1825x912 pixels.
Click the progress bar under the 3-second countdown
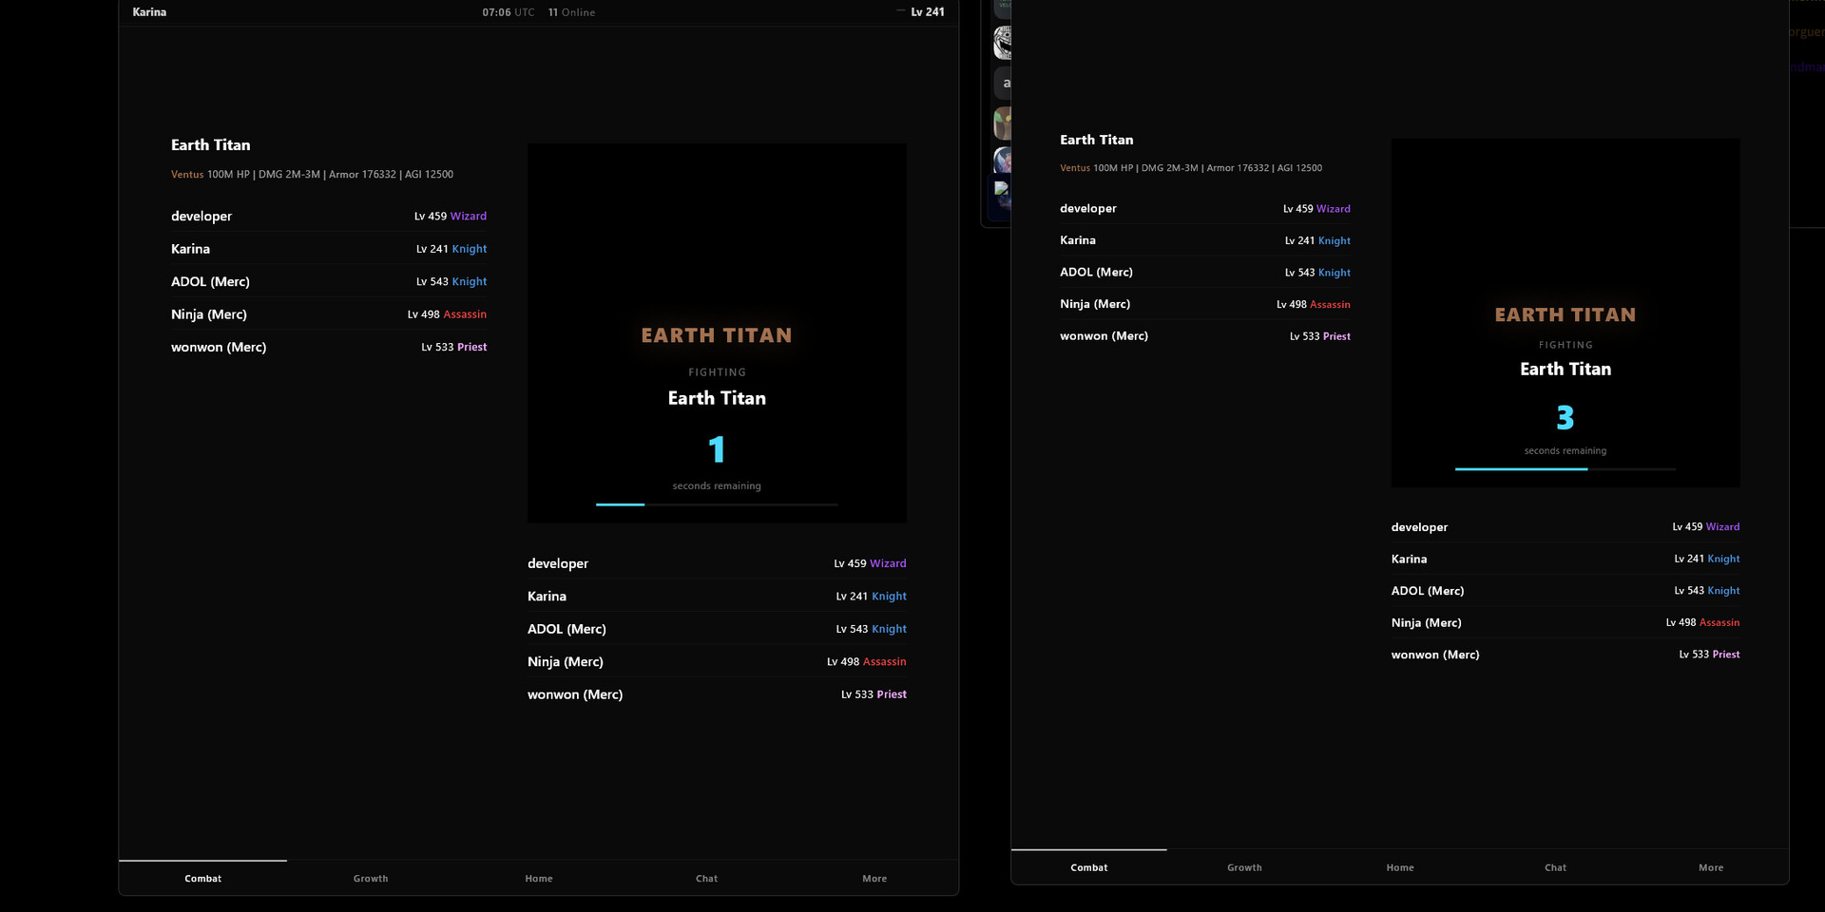[x=1565, y=468]
